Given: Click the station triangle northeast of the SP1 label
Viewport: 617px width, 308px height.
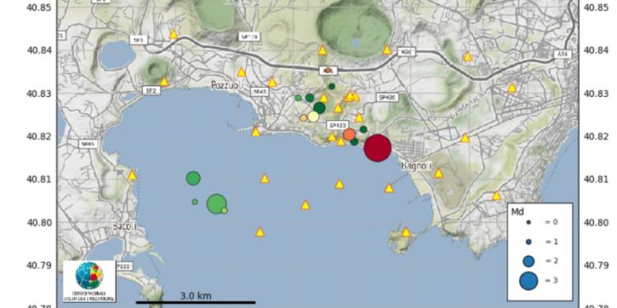Looking at the screenshot, I should [x=174, y=34].
